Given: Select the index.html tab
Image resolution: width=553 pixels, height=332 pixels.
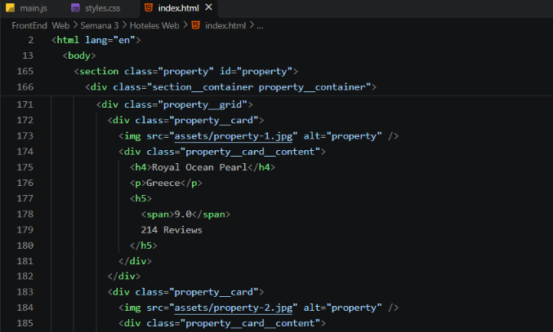Looking at the screenshot, I should 178,7.
